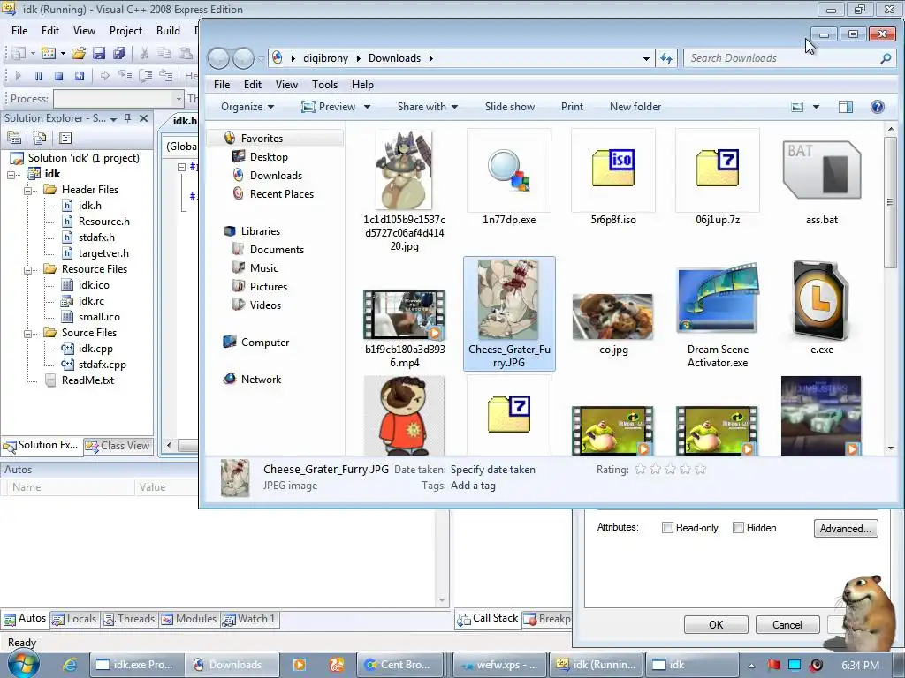Click the change view icon in Explorer toolbar
Image resolution: width=905 pixels, height=678 pixels.
(x=797, y=107)
